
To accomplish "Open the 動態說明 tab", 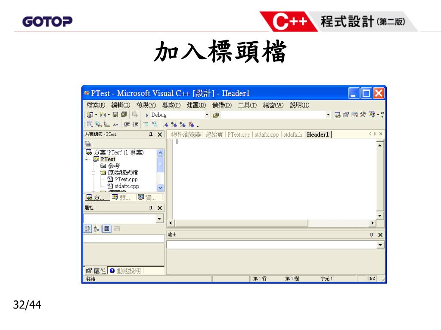I will [125, 271].
